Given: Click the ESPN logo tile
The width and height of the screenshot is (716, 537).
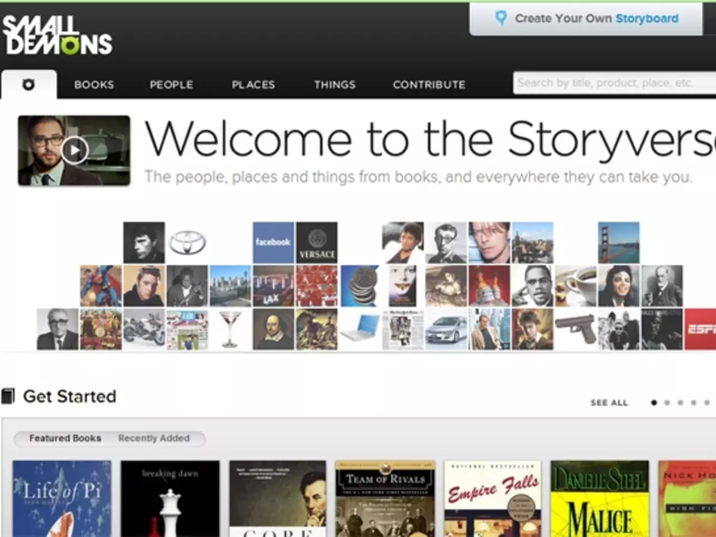Looking at the screenshot, I should 702,327.
